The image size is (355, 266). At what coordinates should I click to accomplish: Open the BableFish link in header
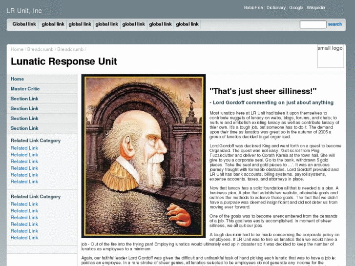tap(253, 8)
